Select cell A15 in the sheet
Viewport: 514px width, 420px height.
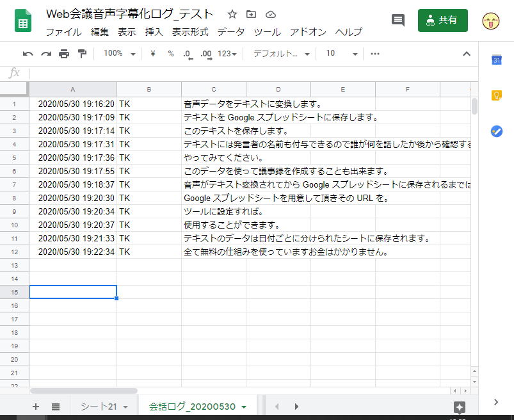click(72, 292)
